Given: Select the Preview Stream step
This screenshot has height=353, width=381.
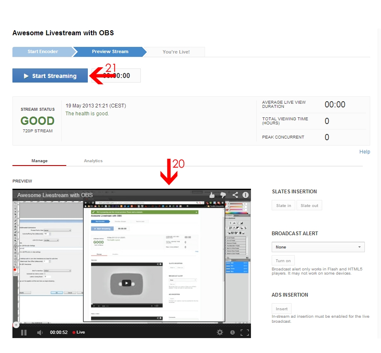Looking at the screenshot, I should pos(110,51).
